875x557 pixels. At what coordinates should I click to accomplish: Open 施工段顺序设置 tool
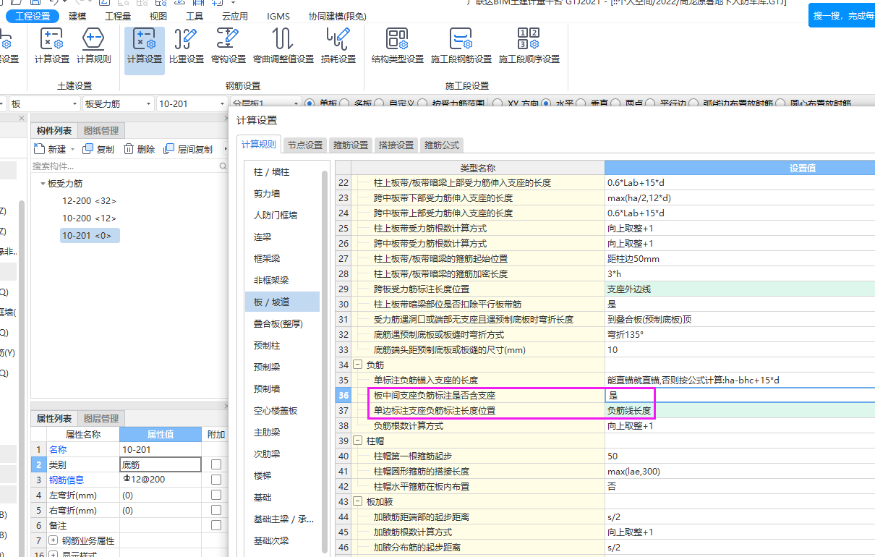[x=529, y=47]
